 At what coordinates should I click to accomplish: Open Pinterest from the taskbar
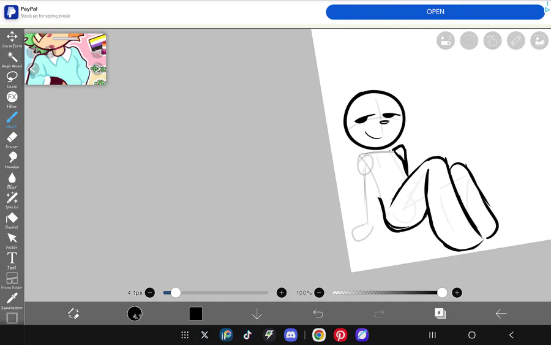coord(340,335)
